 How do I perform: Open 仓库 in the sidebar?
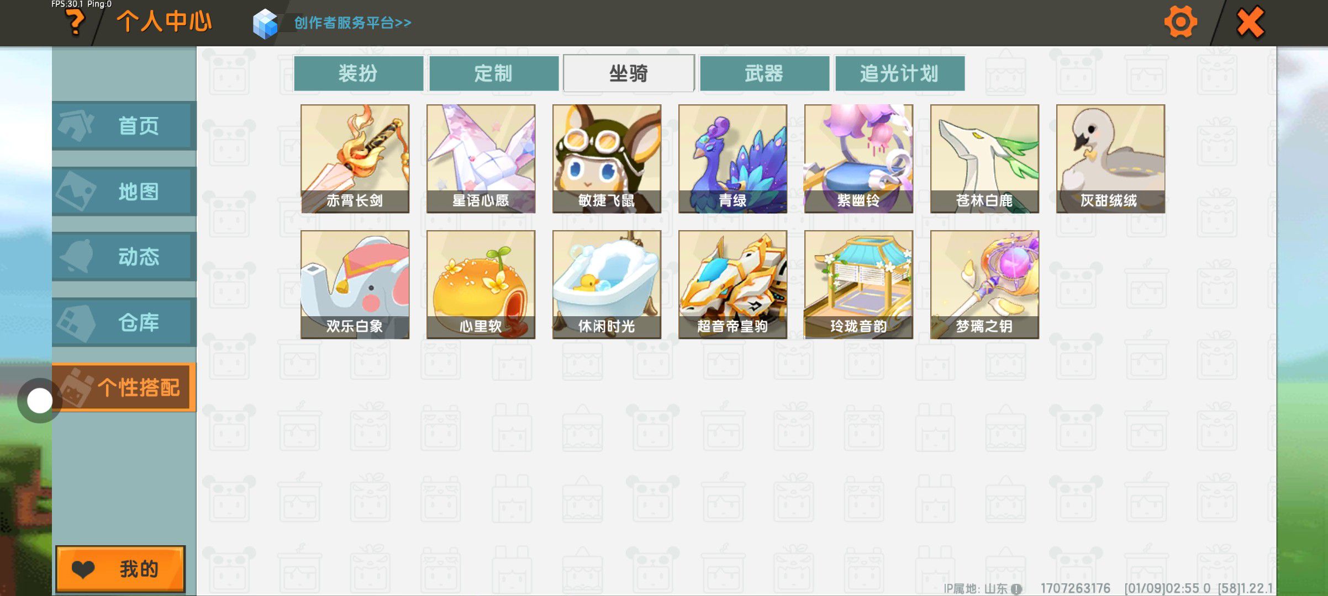click(x=124, y=322)
